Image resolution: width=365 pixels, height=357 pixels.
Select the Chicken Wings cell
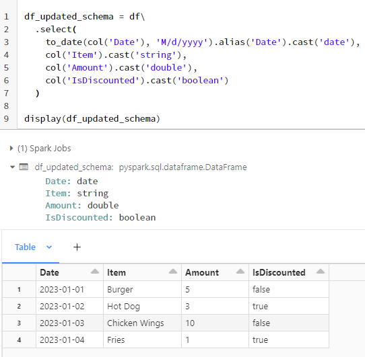pos(142,323)
